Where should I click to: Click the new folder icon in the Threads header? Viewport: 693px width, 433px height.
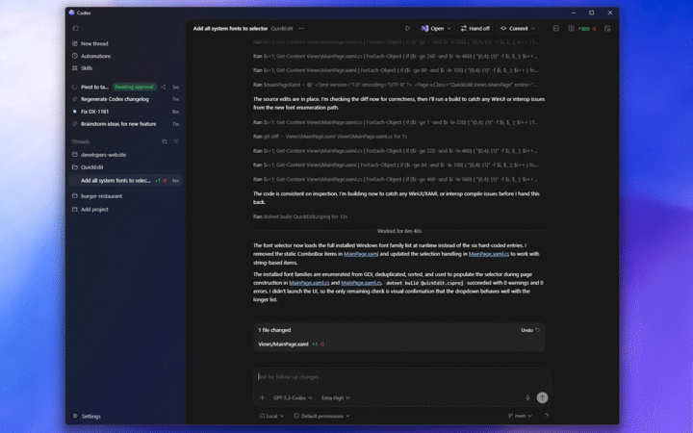165,141
